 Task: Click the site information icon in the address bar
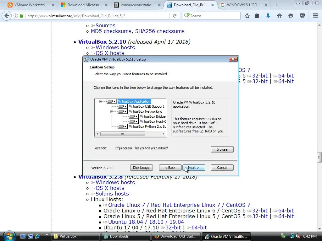[x=16, y=16]
